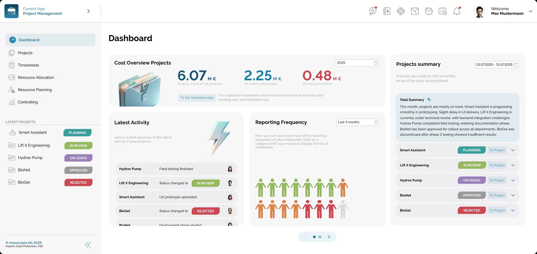
Task: Go to previous dashboard page arrow
Action: pyautogui.click(x=305, y=237)
